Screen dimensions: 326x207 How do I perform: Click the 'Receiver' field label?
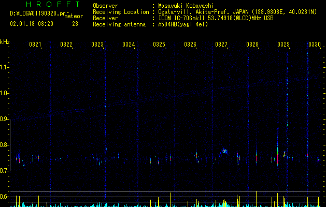click(105, 18)
